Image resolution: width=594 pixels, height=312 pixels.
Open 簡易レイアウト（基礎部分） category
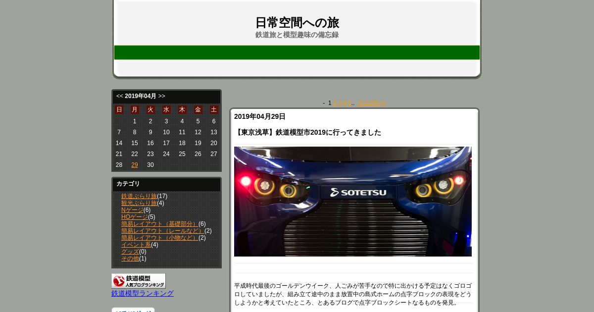(160, 224)
